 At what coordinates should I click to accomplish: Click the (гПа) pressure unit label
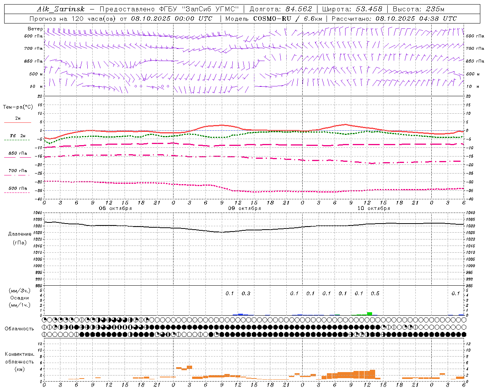(x=20, y=243)
